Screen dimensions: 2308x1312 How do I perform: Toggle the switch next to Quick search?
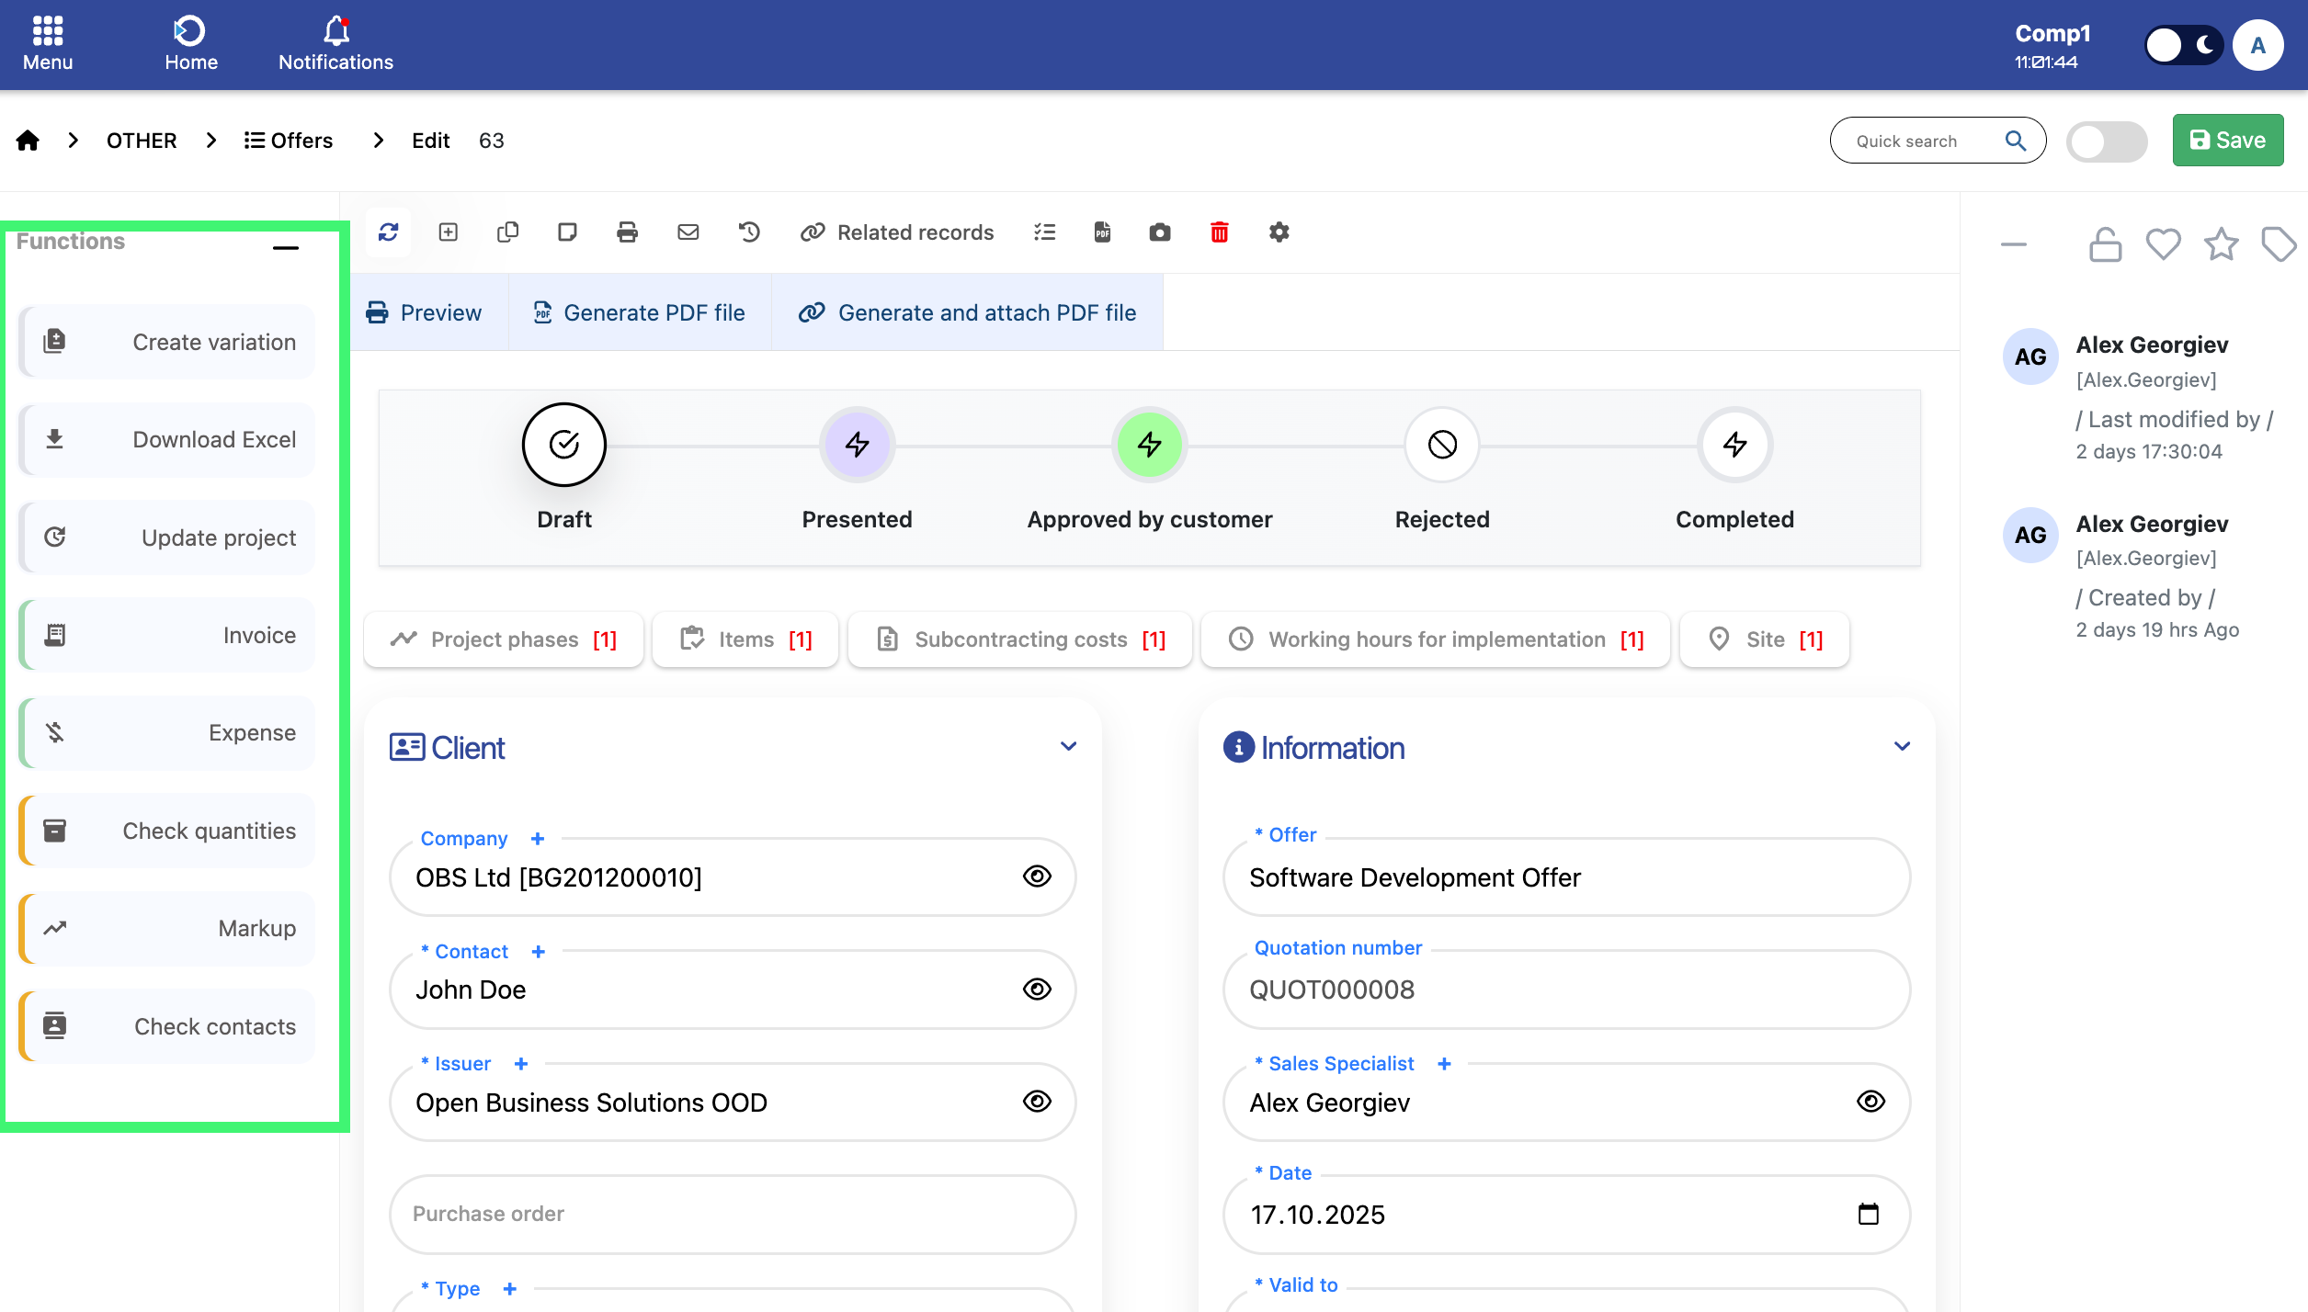[2106, 141]
